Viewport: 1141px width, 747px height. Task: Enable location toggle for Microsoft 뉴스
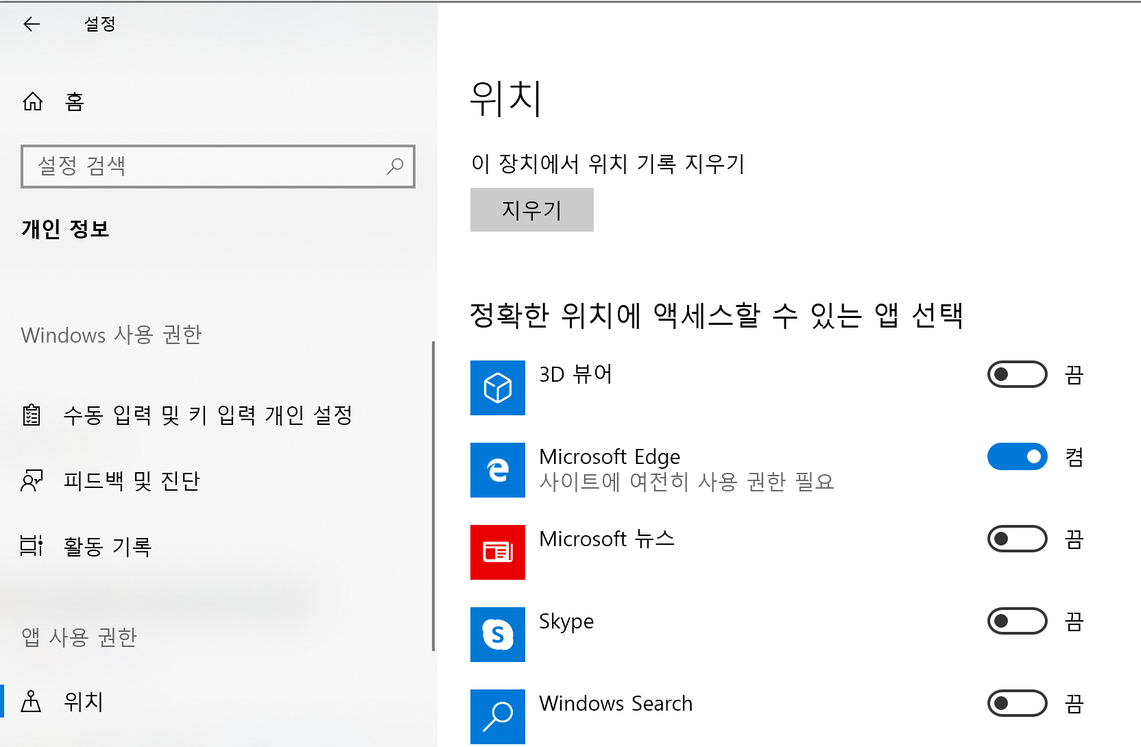[1018, 539]
